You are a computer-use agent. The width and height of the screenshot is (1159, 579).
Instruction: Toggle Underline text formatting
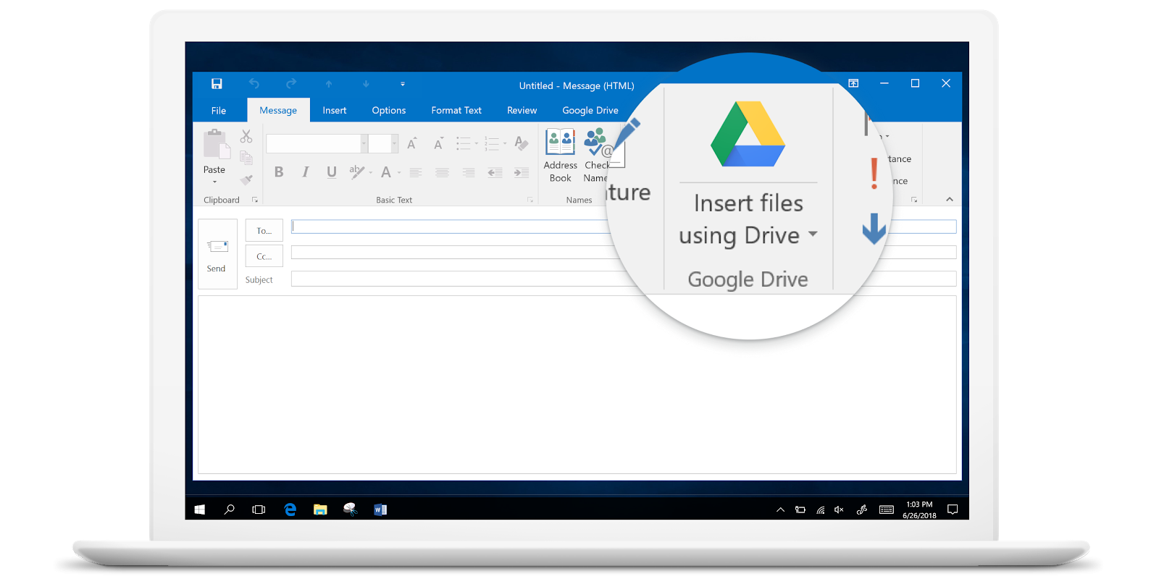tap(332, 172)
